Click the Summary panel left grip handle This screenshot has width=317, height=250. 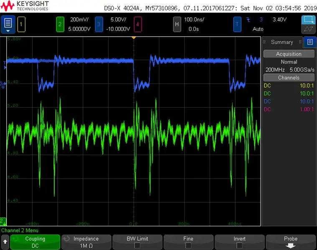264,42
